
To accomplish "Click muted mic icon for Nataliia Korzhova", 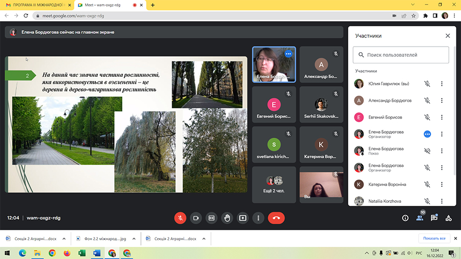I will (427, 201).
